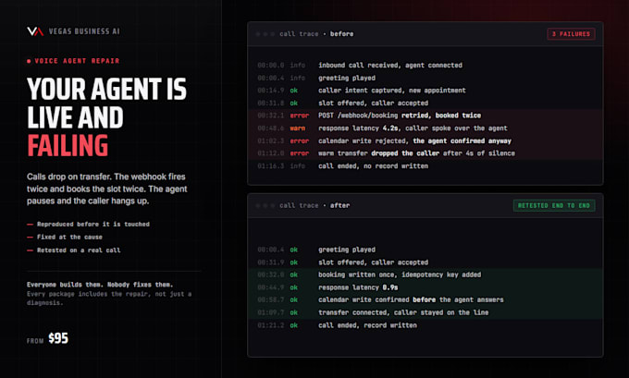629x378 pixels.
Task: Click the window dots on the after panel
Action: coord(265,205)
